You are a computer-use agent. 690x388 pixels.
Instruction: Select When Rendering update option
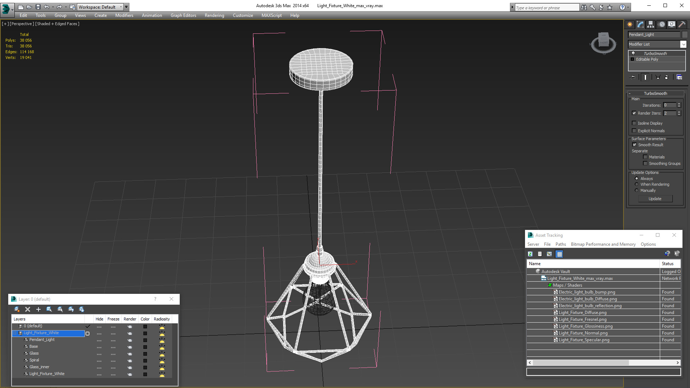637,184
